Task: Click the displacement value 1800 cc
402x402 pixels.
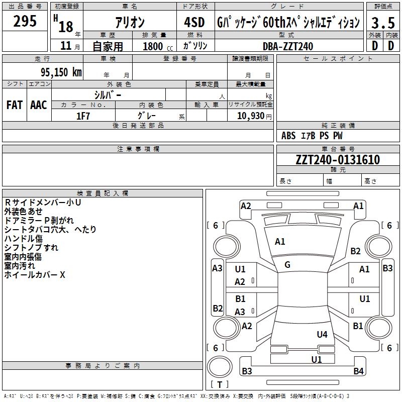Action: (158, 46)
